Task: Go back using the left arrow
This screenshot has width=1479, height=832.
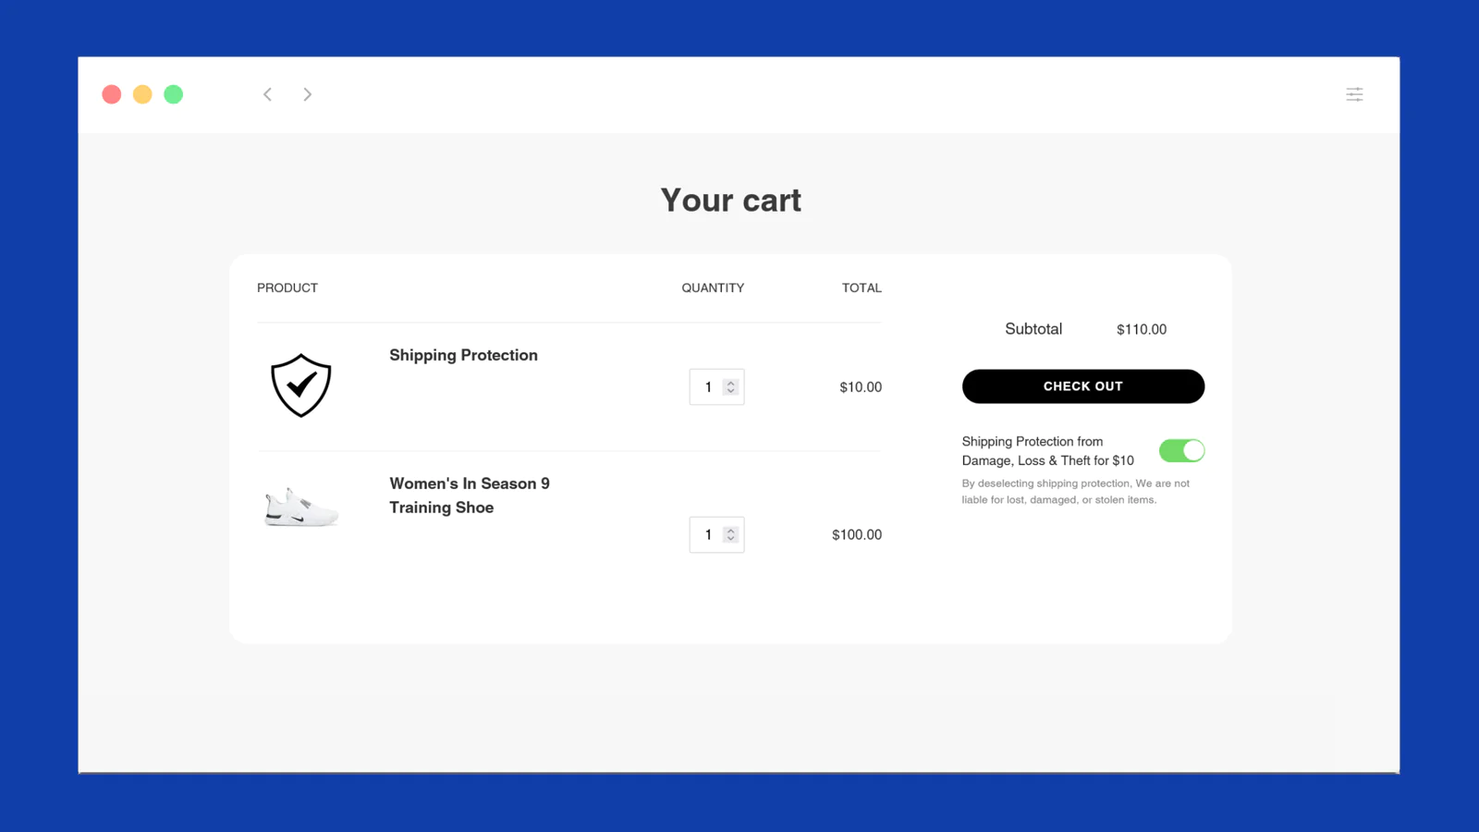Action: [x=267, y=94]
